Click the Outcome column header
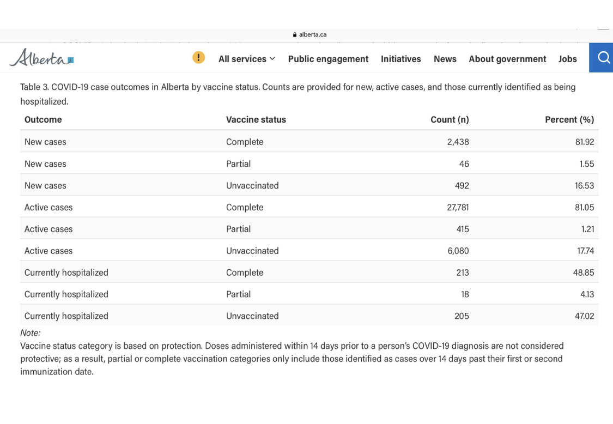Image resolution: width=613 pixels, height=424 pixels. 43,119
